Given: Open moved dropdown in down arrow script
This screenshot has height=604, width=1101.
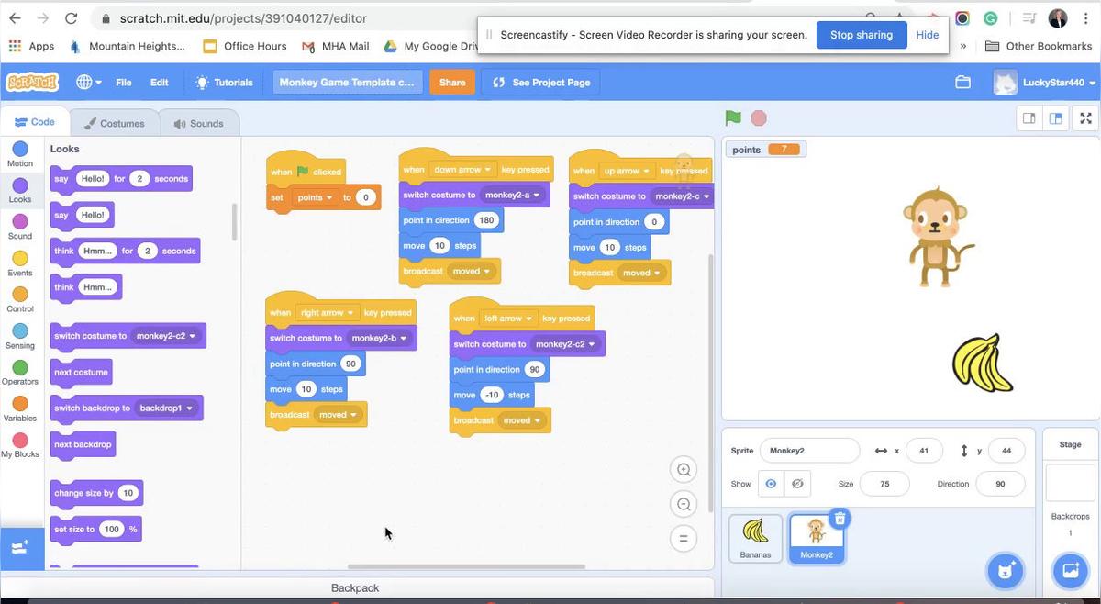Looking at the screenshot, I should point(473,271).
